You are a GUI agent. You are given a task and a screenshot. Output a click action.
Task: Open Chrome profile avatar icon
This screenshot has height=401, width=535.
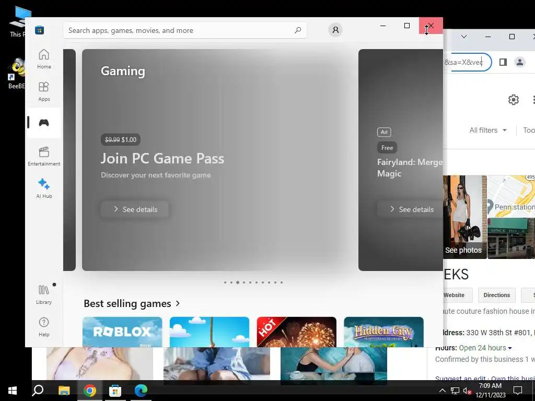tap(520, 62)
